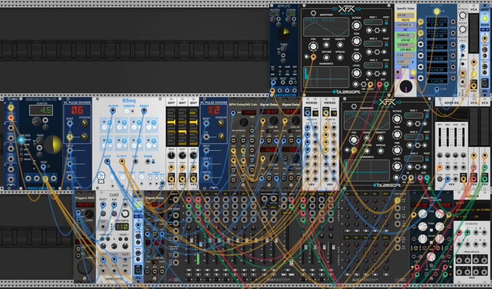
Task: Click the hexagon icon on top XFX Wave
Action: tap(313, 13)
